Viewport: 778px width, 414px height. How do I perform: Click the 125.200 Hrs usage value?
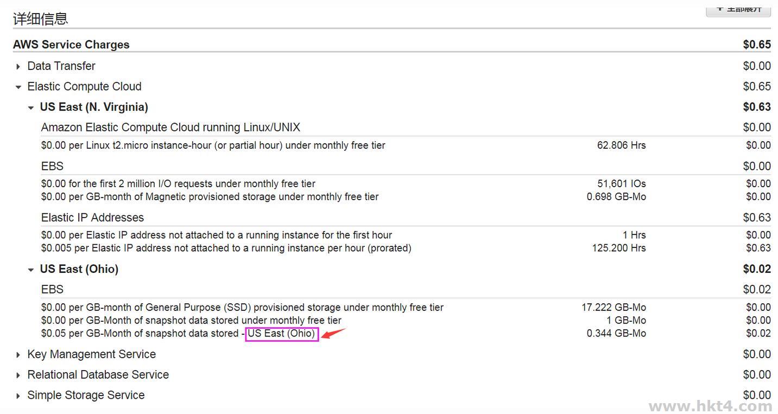point(618,249)
